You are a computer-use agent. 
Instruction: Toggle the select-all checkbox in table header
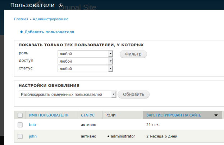[20, 115]
